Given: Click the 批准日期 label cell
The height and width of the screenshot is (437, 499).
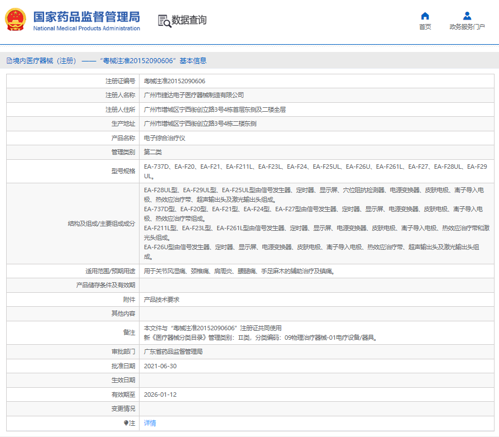Looking at the screenshot, I should click(73, 366).
